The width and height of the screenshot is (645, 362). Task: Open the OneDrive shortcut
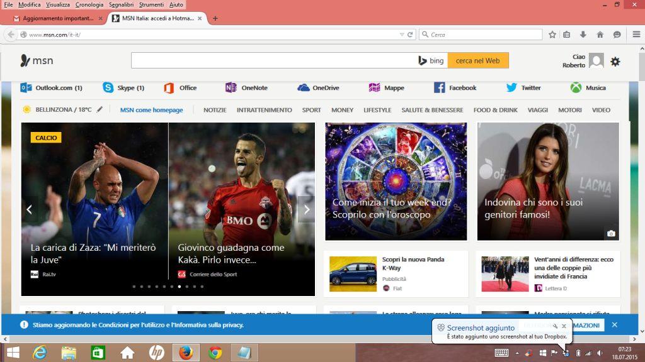(x=318, y=88)
